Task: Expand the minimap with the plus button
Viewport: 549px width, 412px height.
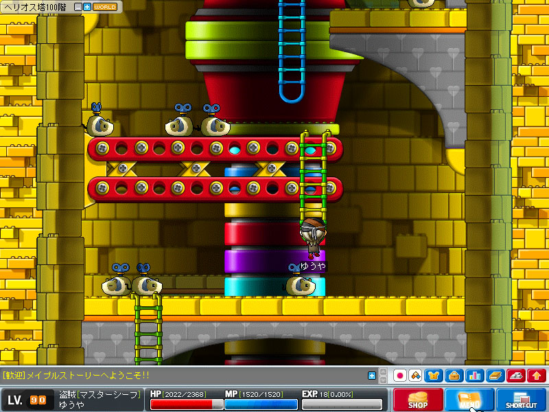Action: point(87,7)
